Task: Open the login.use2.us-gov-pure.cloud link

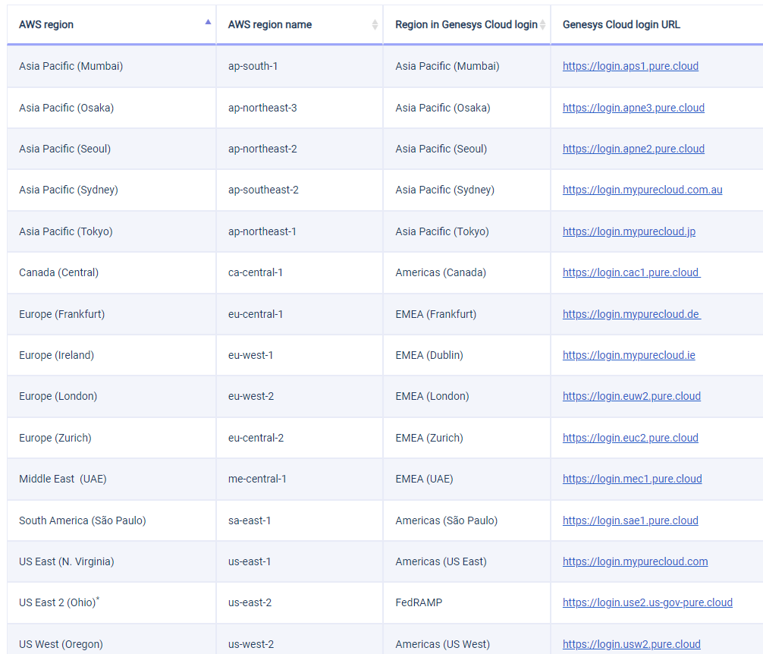Action: (647, 602)
